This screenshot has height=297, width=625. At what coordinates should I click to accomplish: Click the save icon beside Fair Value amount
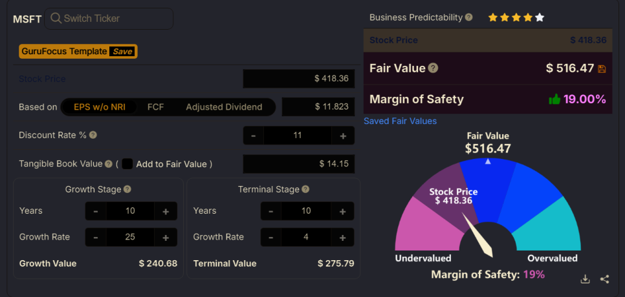coord(602,69)
